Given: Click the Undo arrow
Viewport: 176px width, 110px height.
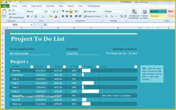Looking at the screenshot, I should [x=10, y=2].
